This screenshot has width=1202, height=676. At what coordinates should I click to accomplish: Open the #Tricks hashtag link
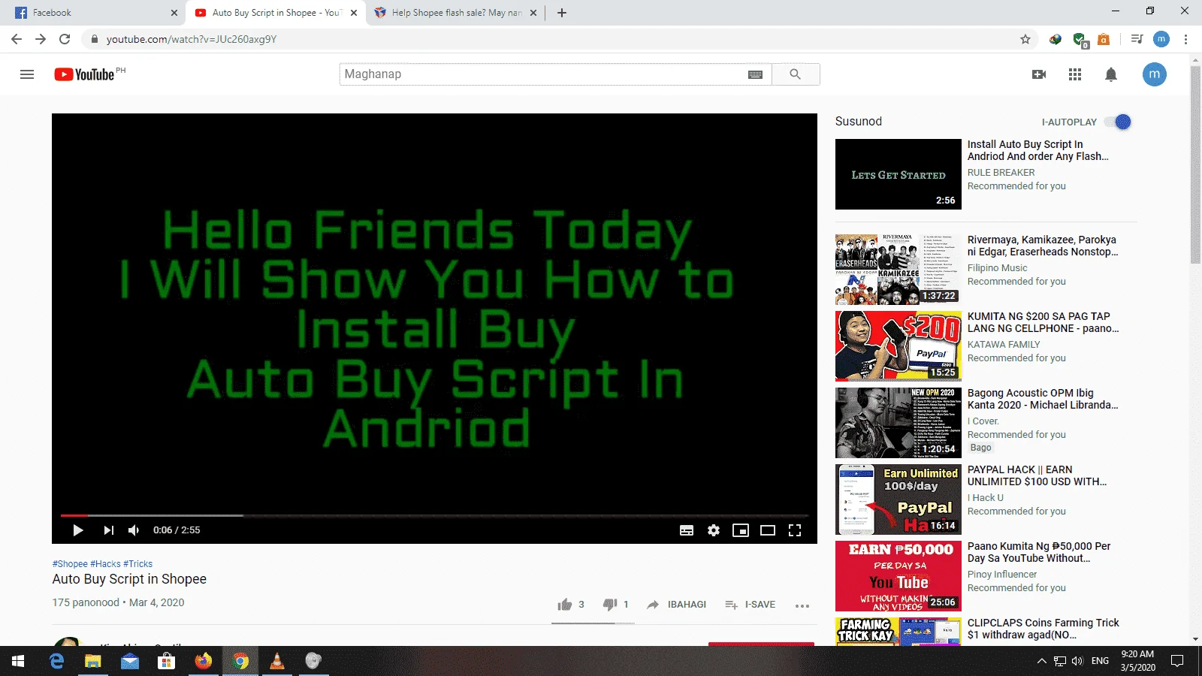pos(138,564)
